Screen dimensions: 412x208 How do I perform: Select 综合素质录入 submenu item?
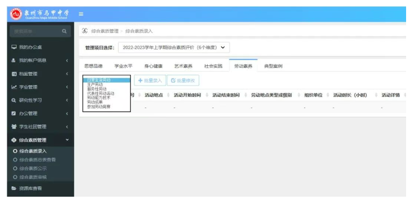(x=33, y=151)
